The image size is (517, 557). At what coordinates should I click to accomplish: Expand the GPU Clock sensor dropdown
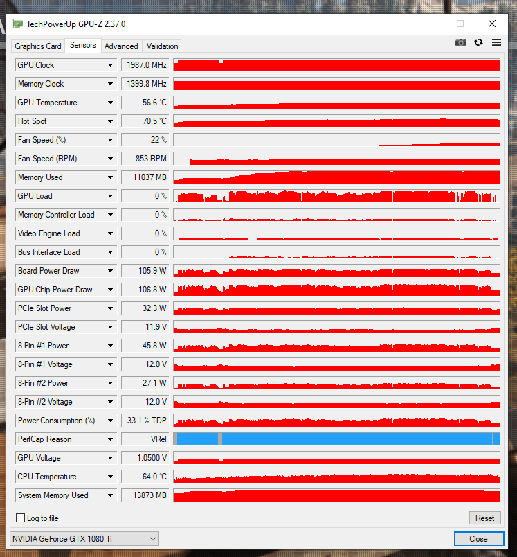(x=110, y=65)
